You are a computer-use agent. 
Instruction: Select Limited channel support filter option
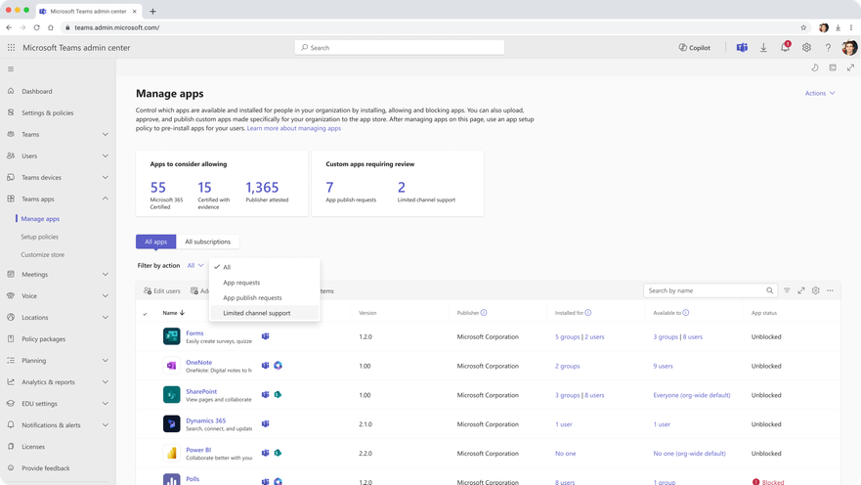(x=264, y=313)
